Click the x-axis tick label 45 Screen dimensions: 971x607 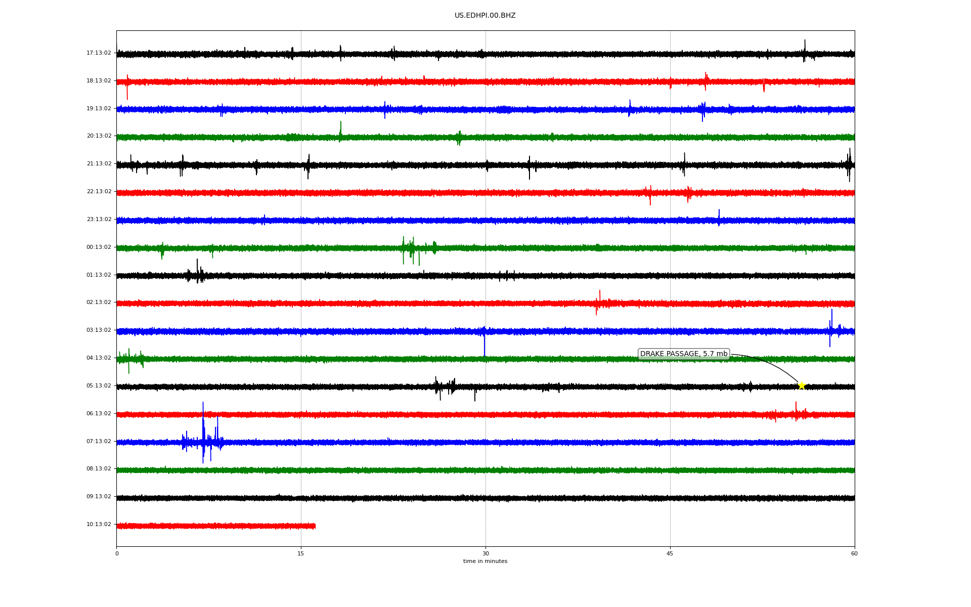(x=670, y=554)
